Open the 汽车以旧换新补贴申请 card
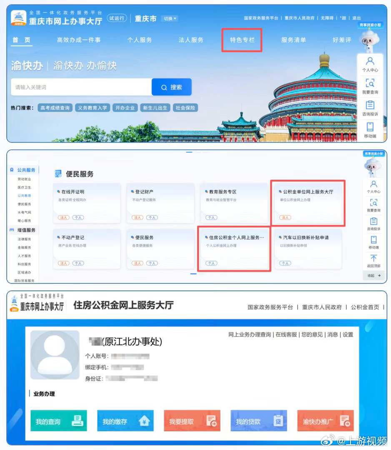The width and height of the screenshot is (391, 450). 308,249
